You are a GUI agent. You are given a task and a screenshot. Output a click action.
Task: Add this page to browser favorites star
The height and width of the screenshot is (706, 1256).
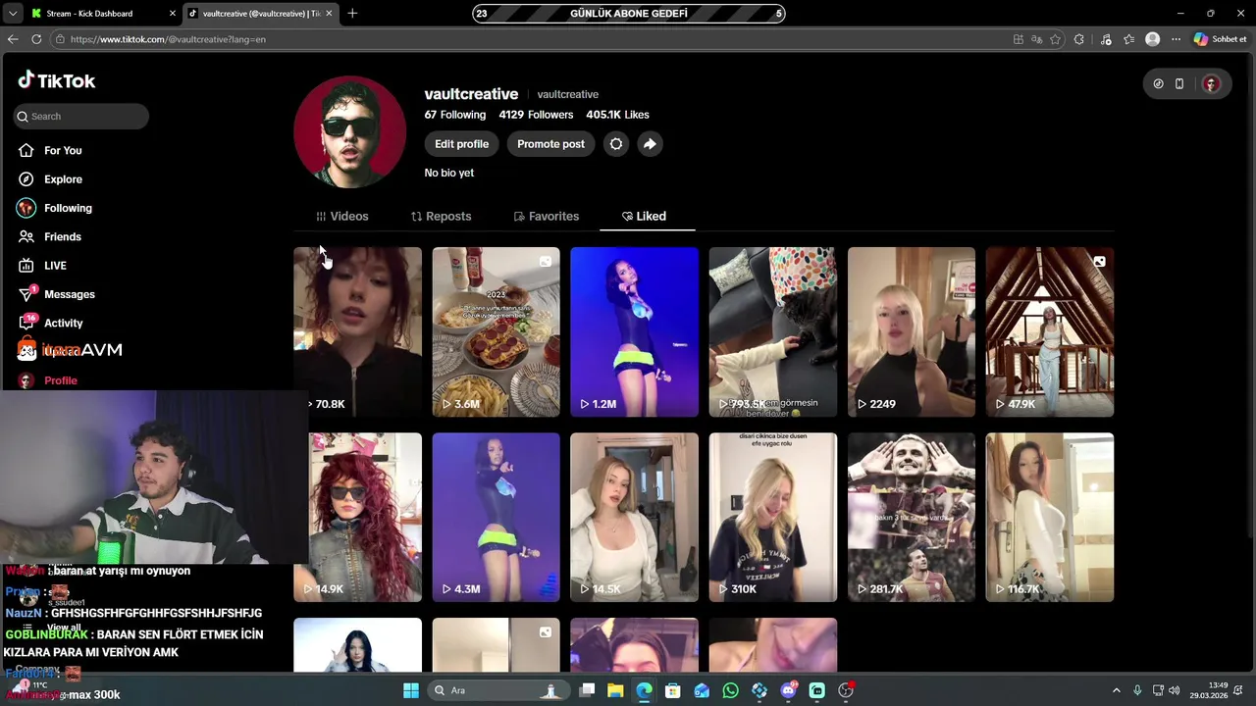(x=1055, y=39)
